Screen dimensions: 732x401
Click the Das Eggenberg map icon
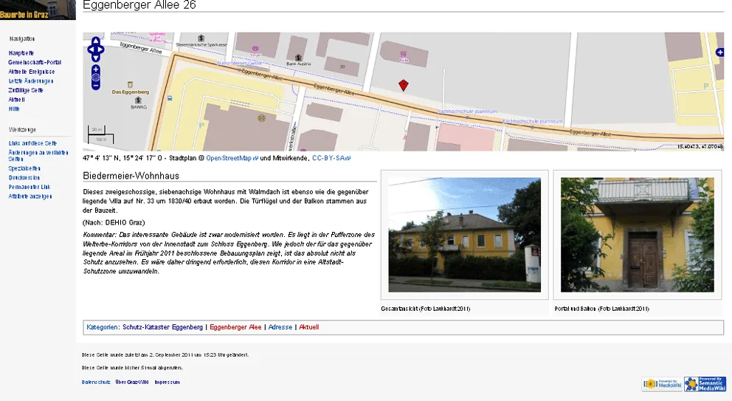click(x=131, y=85)
